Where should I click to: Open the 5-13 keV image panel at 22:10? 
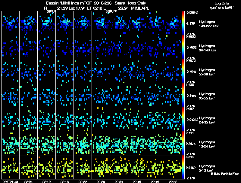point(46,167)
